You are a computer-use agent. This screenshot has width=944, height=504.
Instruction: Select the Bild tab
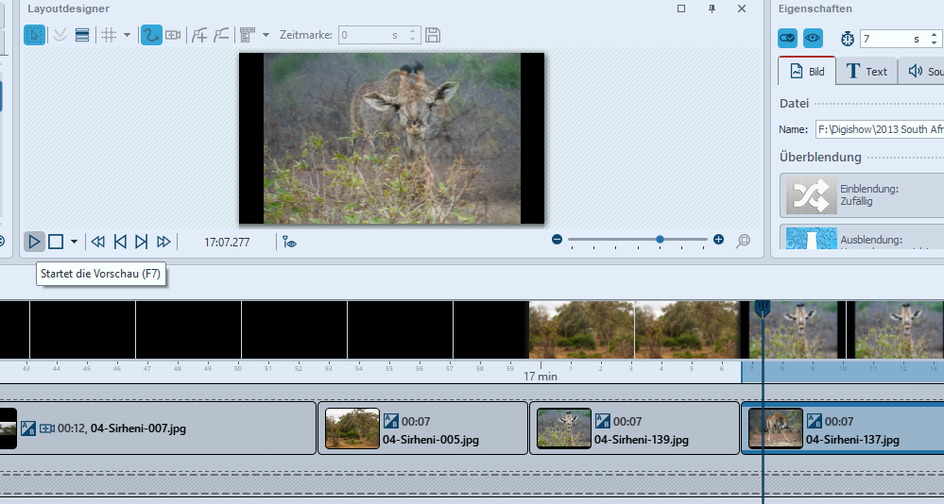(808, 71)
